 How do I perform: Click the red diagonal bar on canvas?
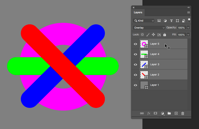pyautogui.click(x=63, y=66)
